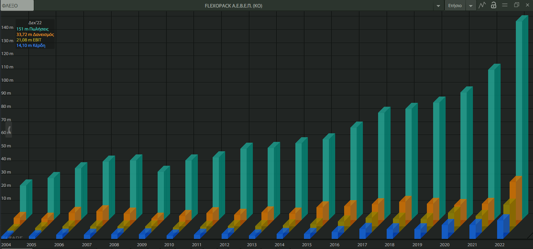Select the Ετήσιο period box
The image size is (533, 249).
coord(455,6)
